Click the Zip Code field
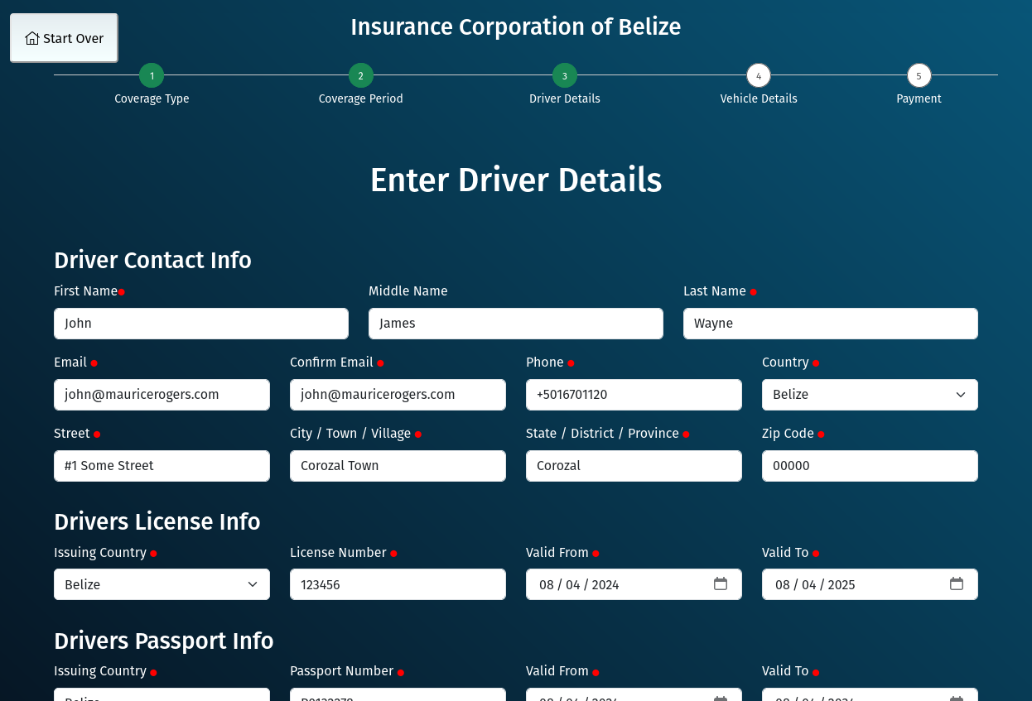This screenshot has height=701, width=1032. point(870,466)
